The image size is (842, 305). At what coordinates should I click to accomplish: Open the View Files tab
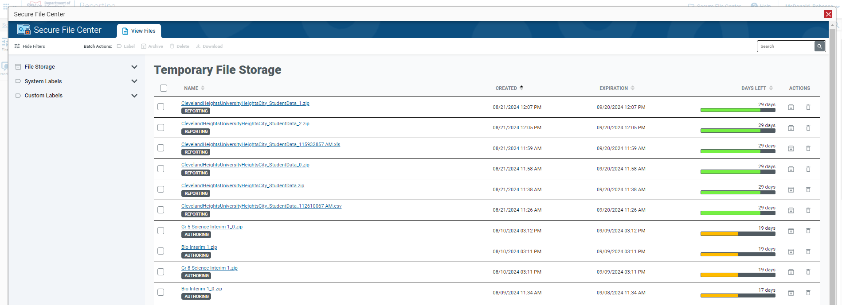click(x=139, y=31)
